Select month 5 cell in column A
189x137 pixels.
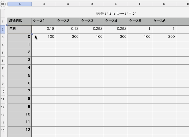click(19, 76)
